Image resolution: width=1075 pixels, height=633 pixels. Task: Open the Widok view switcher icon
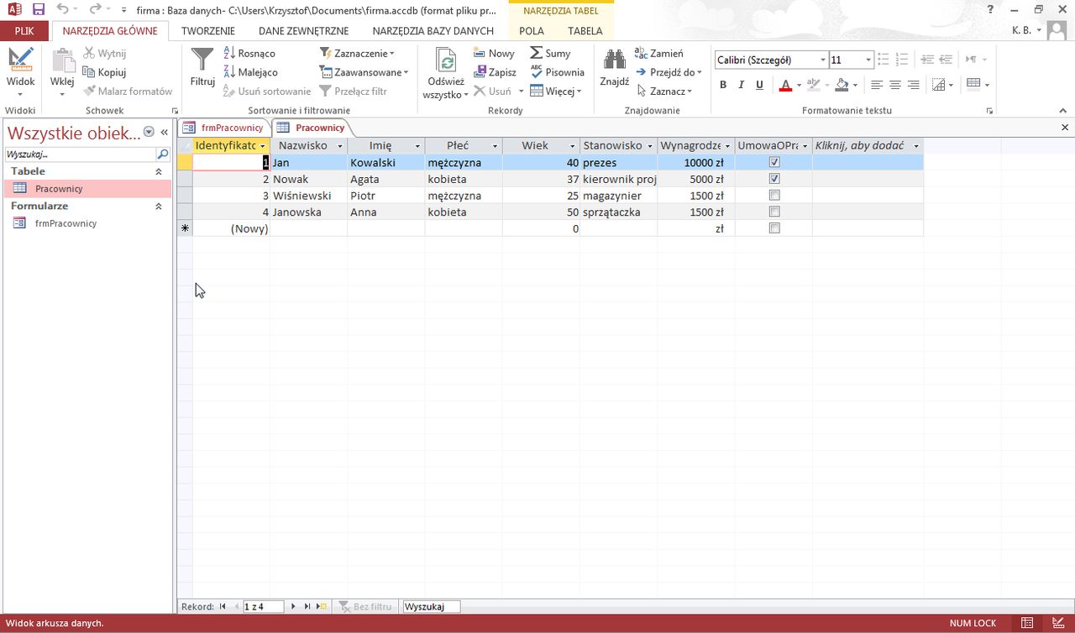20,60
